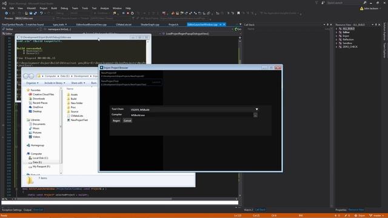Screen dimensions: 388x218
Task: Expand the Enjon node in Resource View
Action: point(336,36)
